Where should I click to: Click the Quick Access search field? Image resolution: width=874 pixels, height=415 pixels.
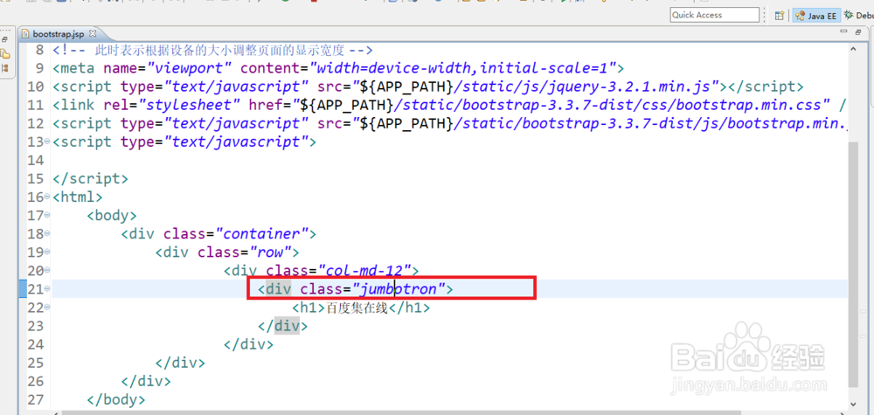point(715,15)
